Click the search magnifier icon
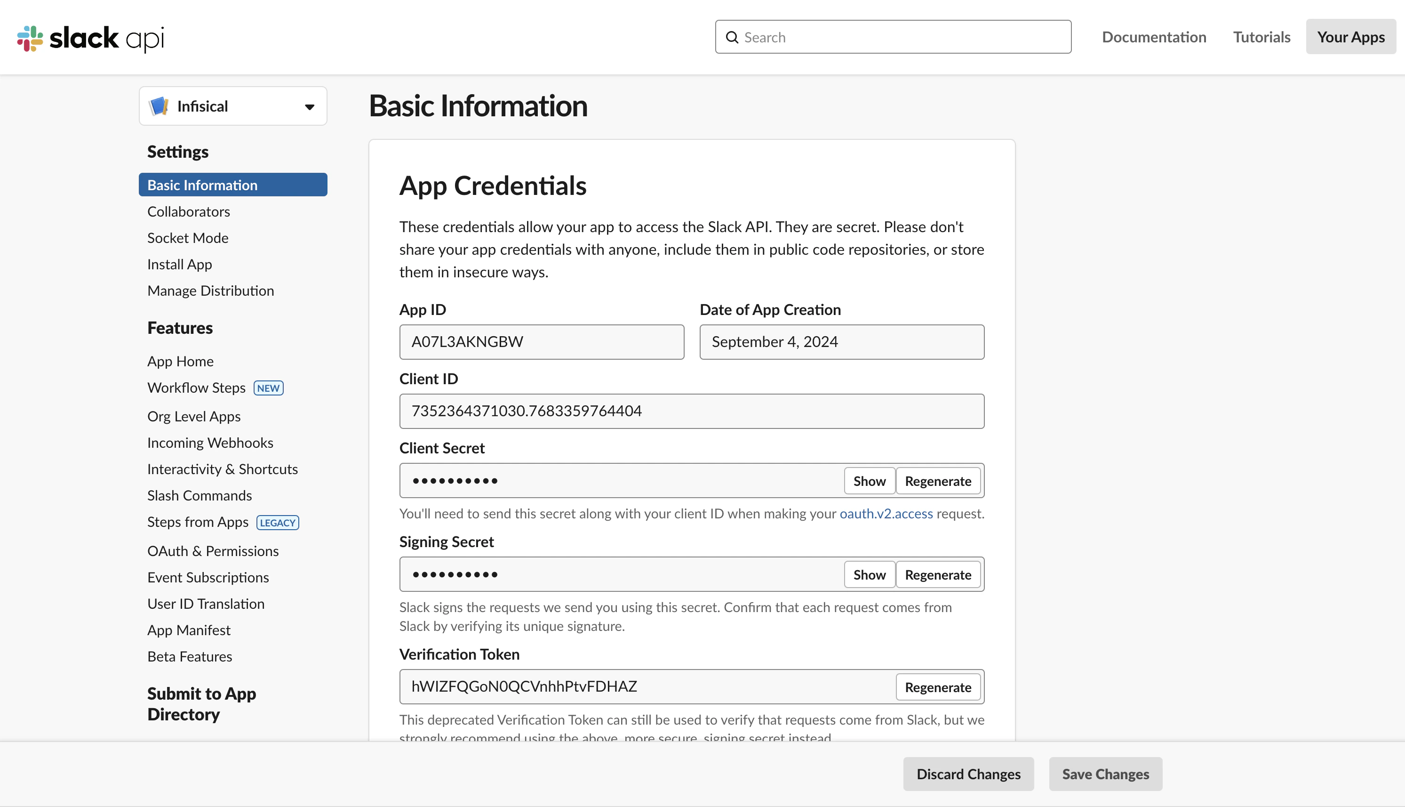Image resolution: width=1405 pixels, height=807 pixels. [732, 37]
